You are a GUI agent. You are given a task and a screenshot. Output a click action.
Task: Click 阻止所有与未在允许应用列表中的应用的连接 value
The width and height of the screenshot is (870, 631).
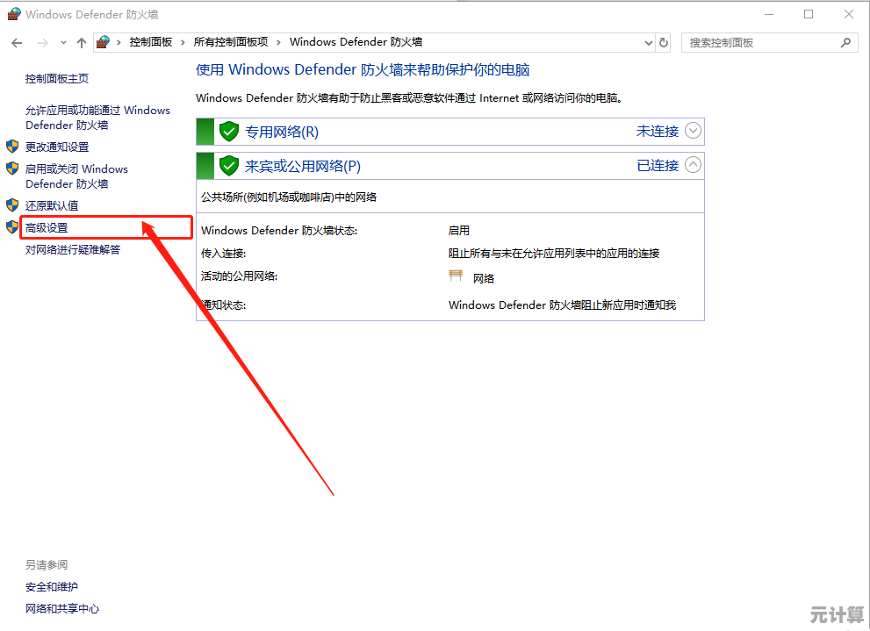click(x=554, y=254)
